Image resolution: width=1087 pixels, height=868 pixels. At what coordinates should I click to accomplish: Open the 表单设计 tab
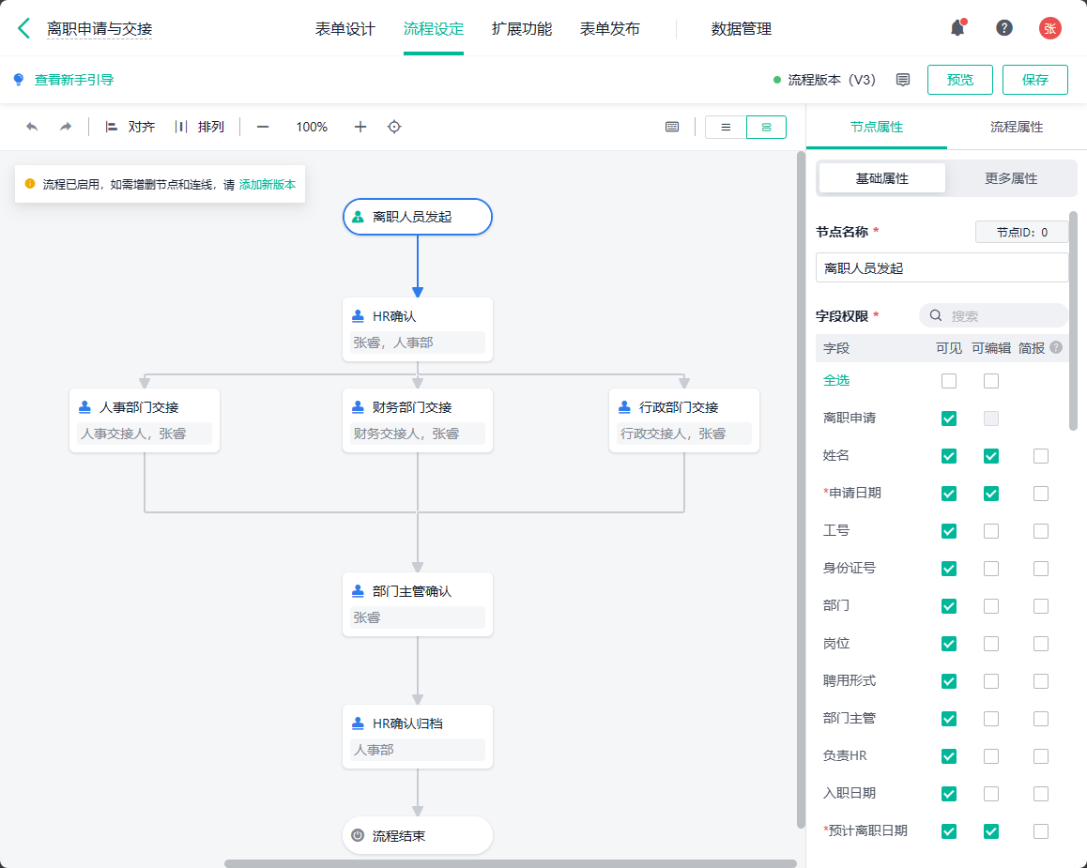tap(345, 28)
